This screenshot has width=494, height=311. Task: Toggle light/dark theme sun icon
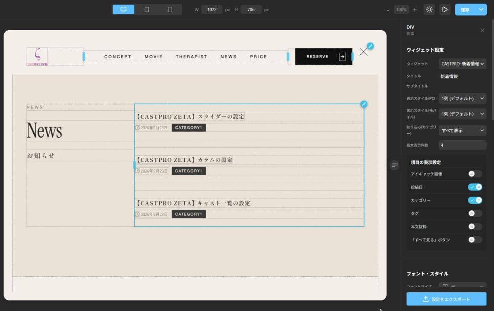click(429, 10)
